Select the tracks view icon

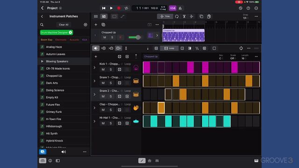coord(104,16)
